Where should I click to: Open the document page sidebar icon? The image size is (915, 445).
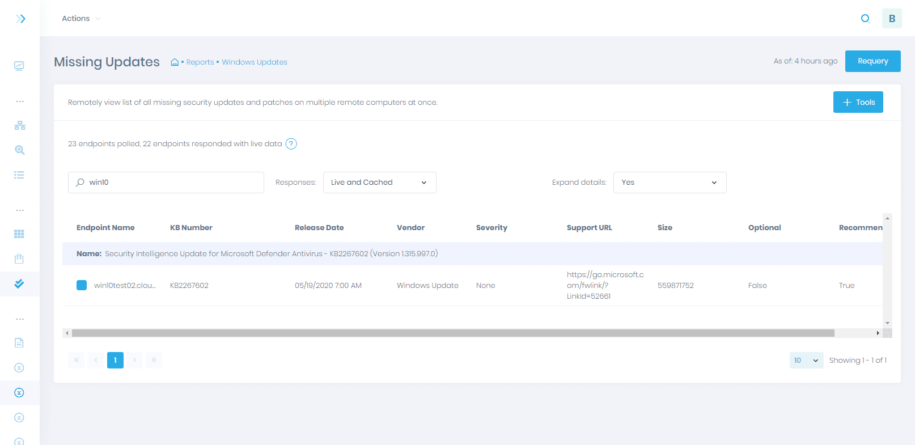pyautogui.click(x=19, y=342)
